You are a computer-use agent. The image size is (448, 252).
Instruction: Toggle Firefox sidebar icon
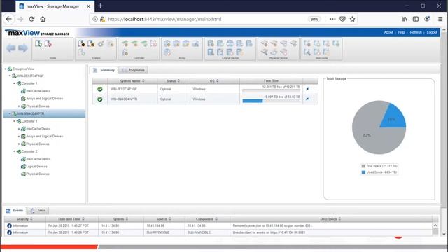point(416,19)
